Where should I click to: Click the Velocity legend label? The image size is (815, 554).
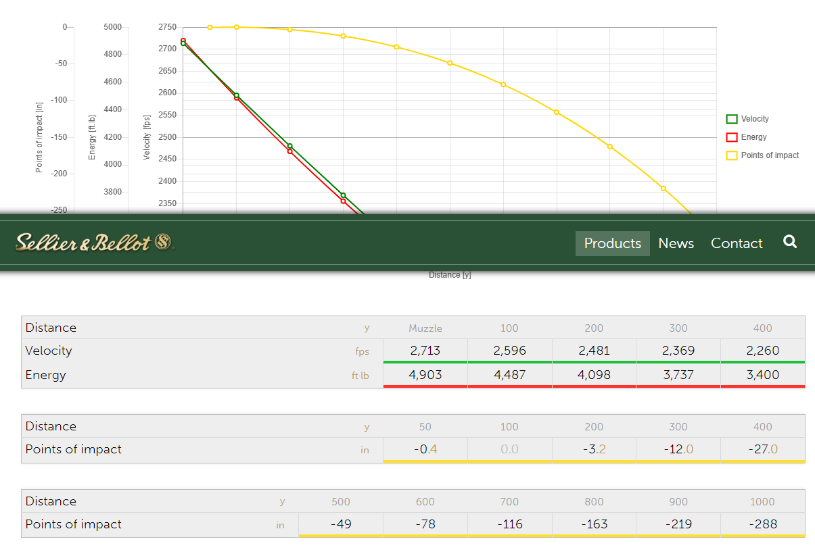point(755,119)
